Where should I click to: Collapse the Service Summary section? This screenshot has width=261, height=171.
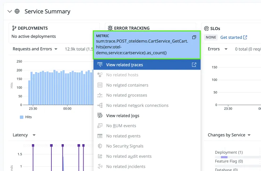pos(10,11)
